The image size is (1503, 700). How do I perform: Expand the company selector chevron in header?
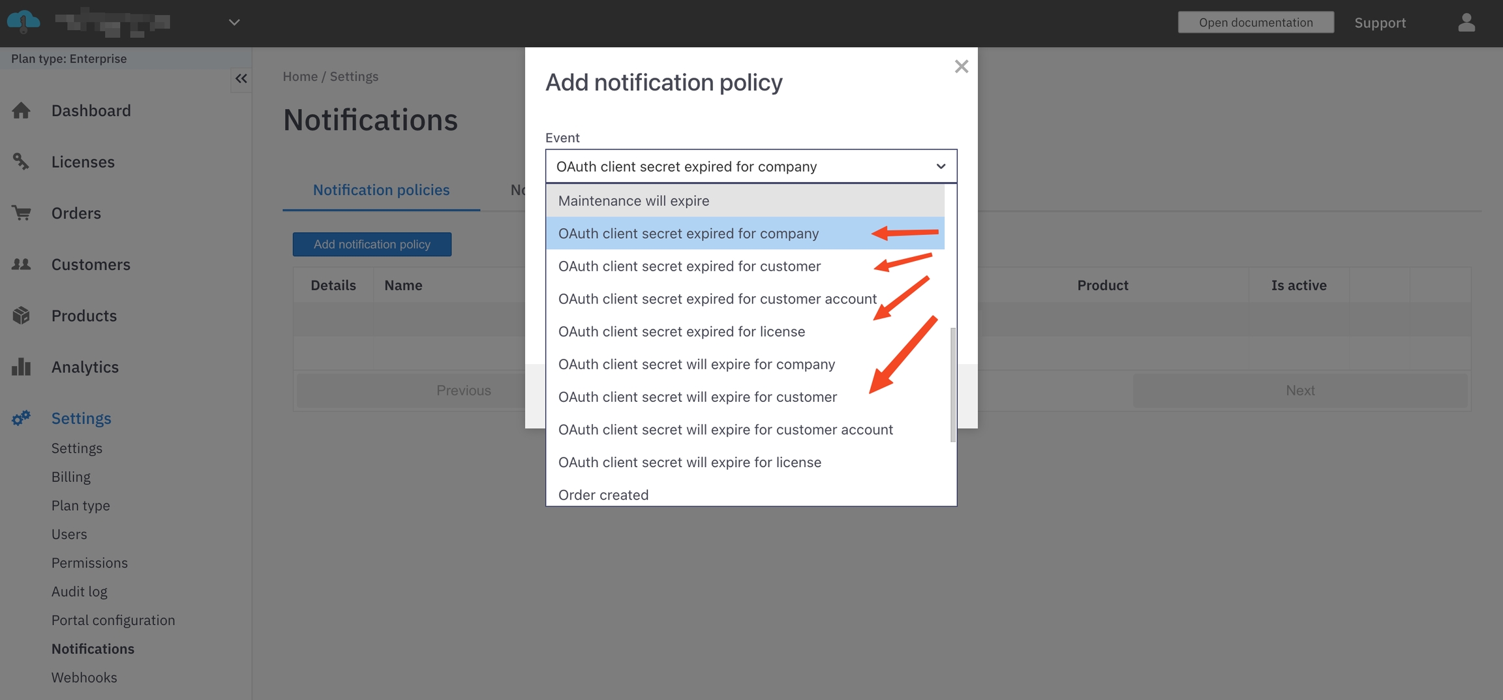click(234, 23)
